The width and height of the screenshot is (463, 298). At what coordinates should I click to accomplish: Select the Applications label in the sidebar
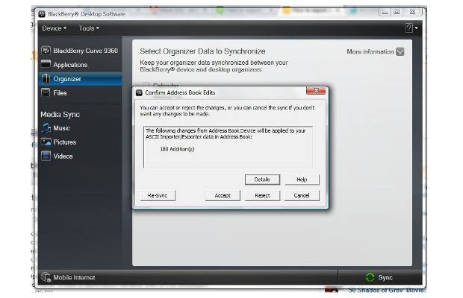70,65
